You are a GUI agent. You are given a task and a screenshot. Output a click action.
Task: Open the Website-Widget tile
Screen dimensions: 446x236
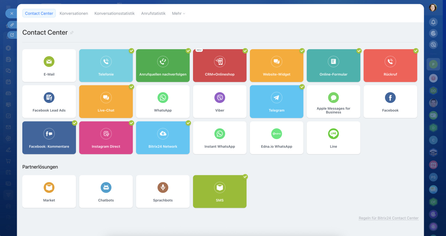tap(277, 66)
